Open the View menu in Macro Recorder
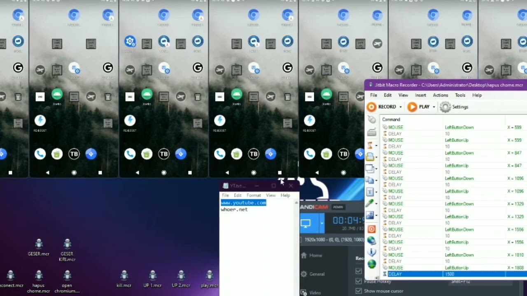527x296 pixels. 403,95
